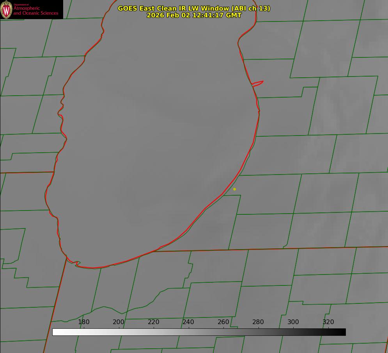Click the 260 colorbar label
Screen dimensions: 388x353
(x=223, y=322)
